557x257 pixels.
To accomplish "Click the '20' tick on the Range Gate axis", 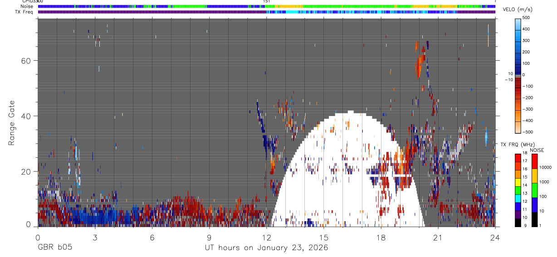I will pyautogui.click(x=26, y=171).
